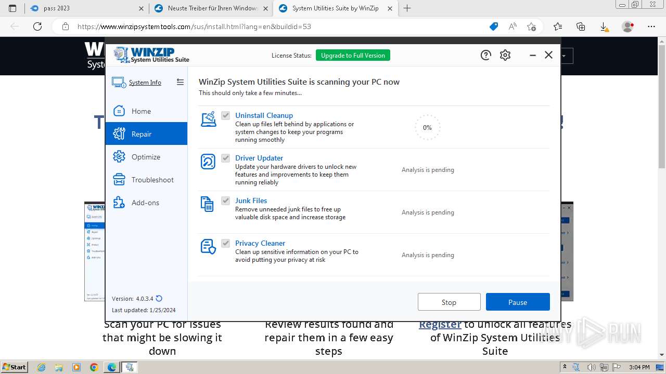Open the volume tray icon

[591, 367]
